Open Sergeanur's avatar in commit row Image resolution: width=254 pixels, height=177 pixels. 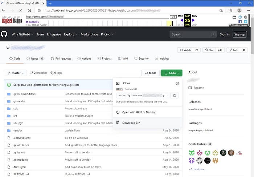coord(9,85)
